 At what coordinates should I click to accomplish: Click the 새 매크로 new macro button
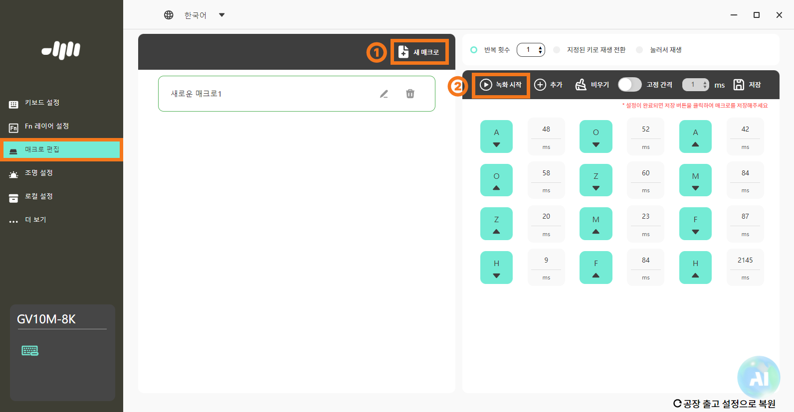419,52
